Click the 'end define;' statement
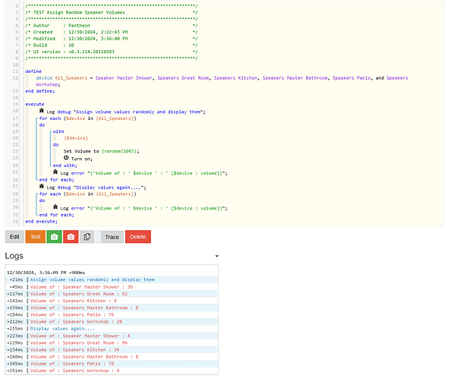The image size is (451, 379). click(x=40, y=91)
